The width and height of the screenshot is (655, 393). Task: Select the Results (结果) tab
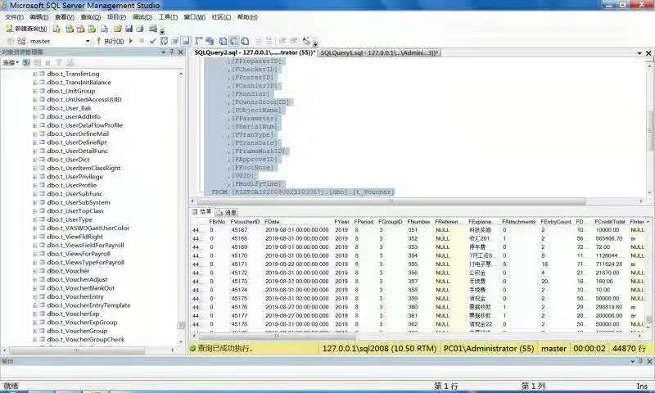click(x=201, y=212)
